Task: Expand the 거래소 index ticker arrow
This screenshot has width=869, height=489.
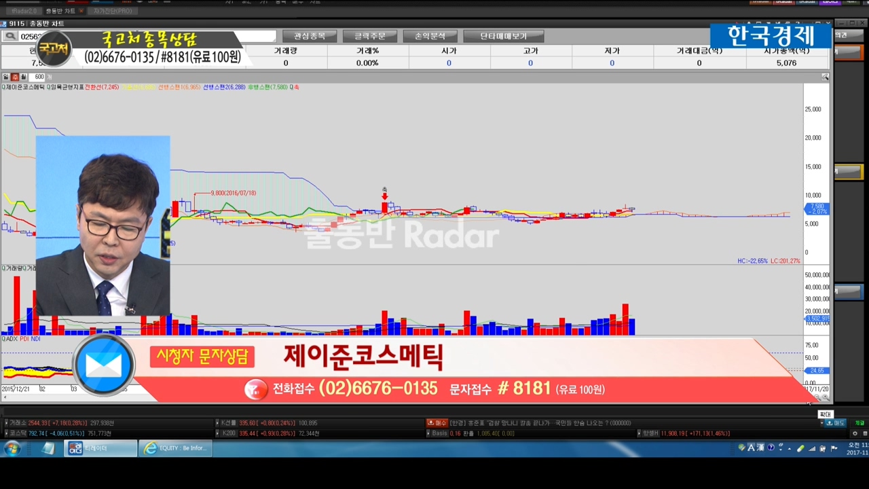Action: click(5, 423)
